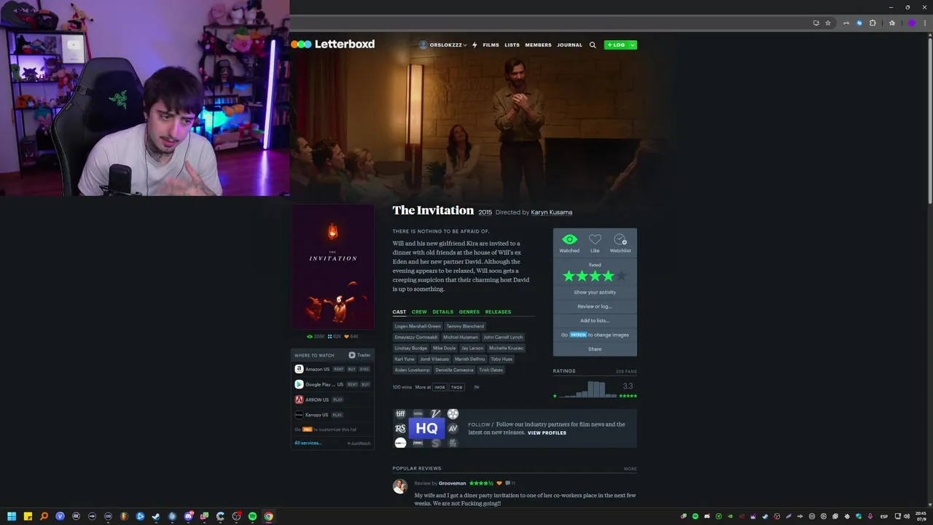Open Grooveman's reviewer avatar
Viewport: 933px width, 525px height.
[400, 486]
